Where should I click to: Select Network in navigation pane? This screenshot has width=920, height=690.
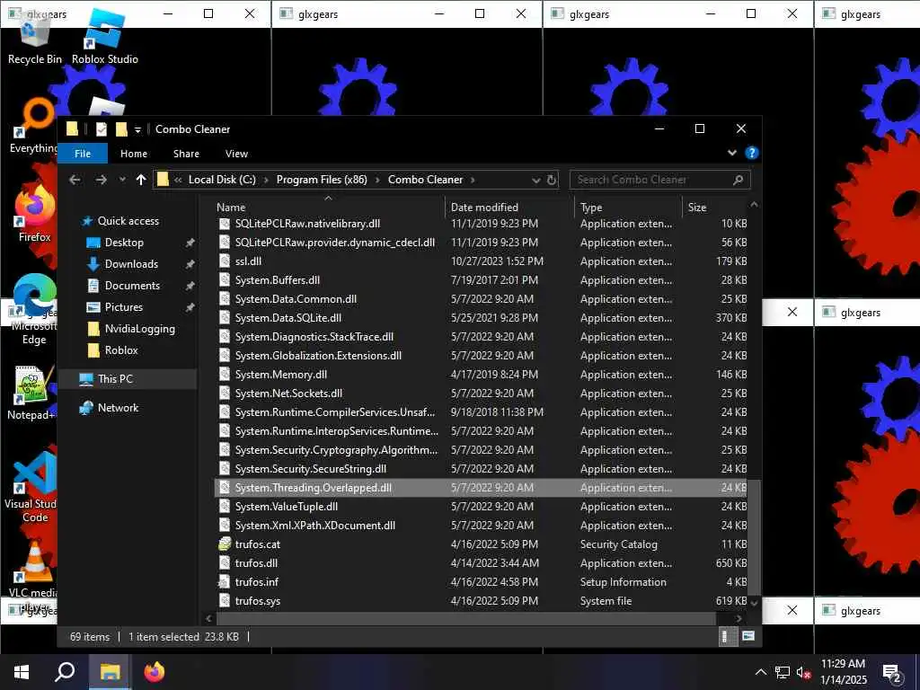118,408
